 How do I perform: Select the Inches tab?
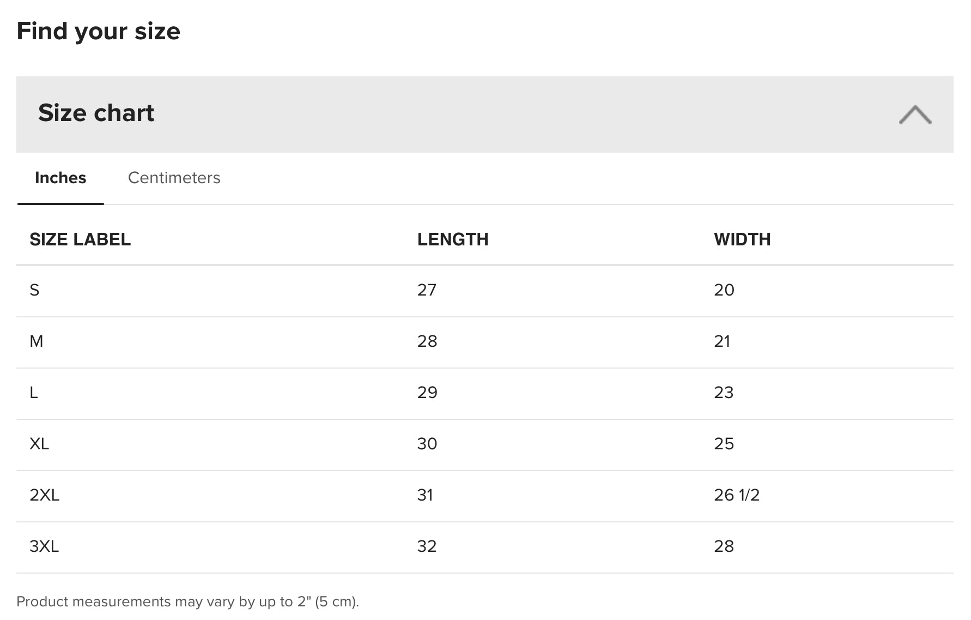coord(60,178)
